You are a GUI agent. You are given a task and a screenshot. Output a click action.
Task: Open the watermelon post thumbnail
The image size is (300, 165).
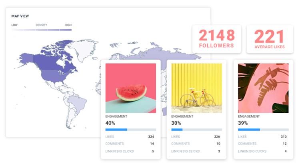coord(131,88)
